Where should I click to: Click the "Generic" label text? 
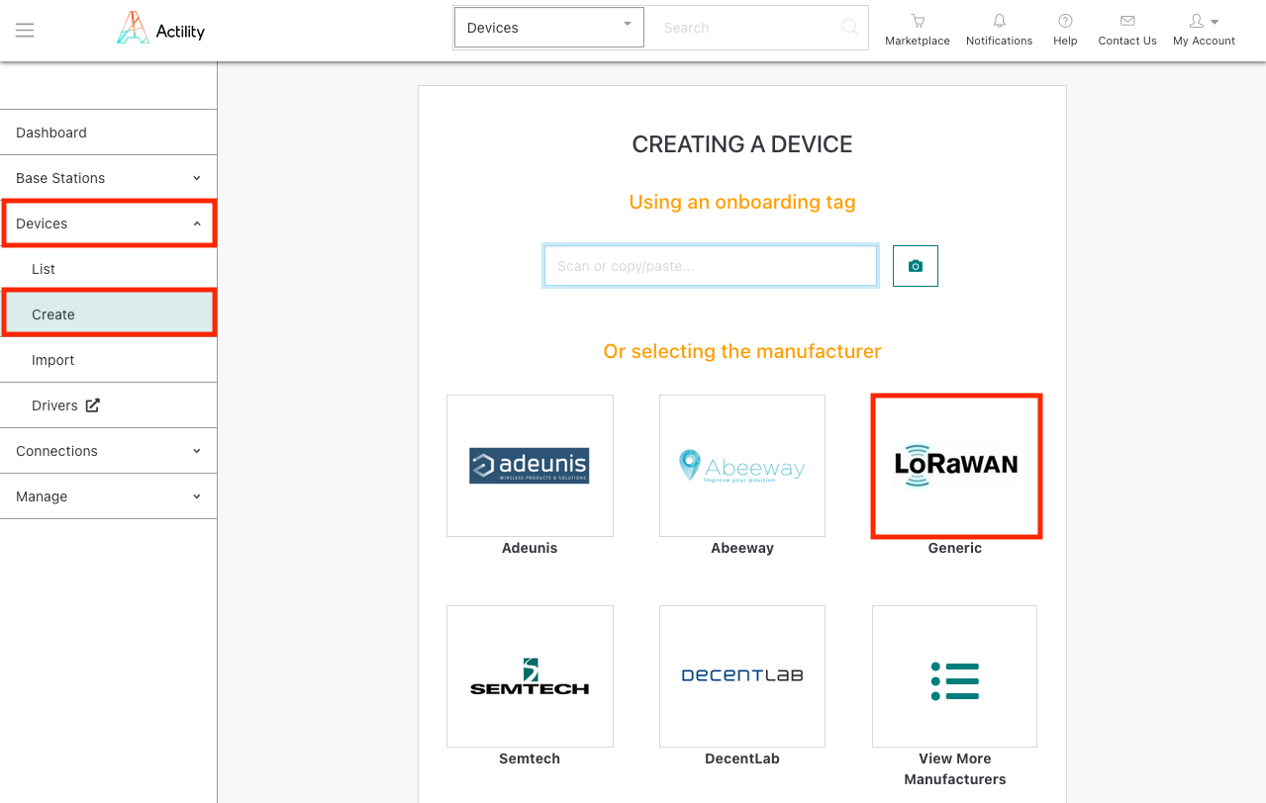955,548
